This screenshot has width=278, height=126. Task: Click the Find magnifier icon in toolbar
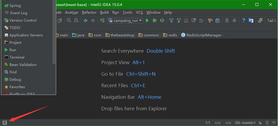(x=69, y=20)
